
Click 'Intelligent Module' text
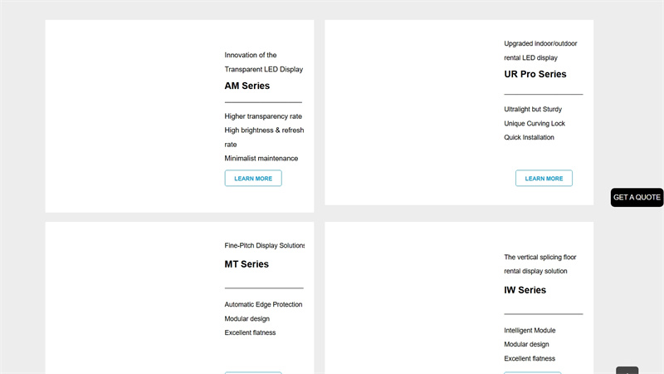(530, 330)
